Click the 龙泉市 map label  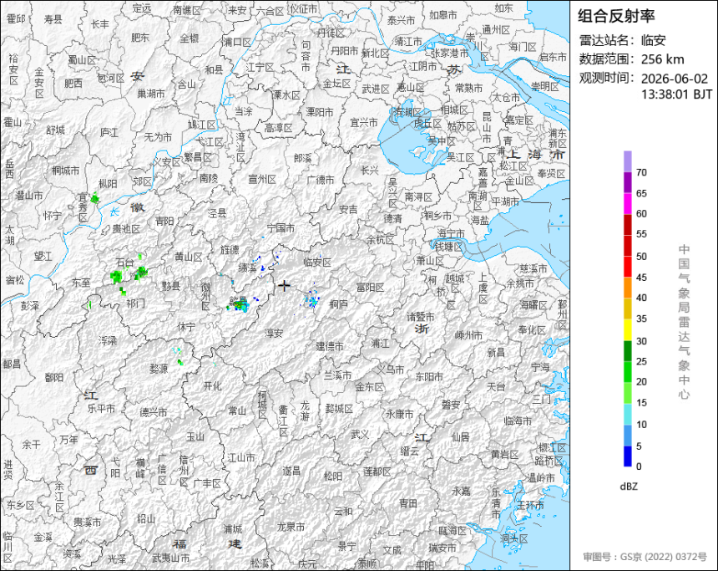291,527
